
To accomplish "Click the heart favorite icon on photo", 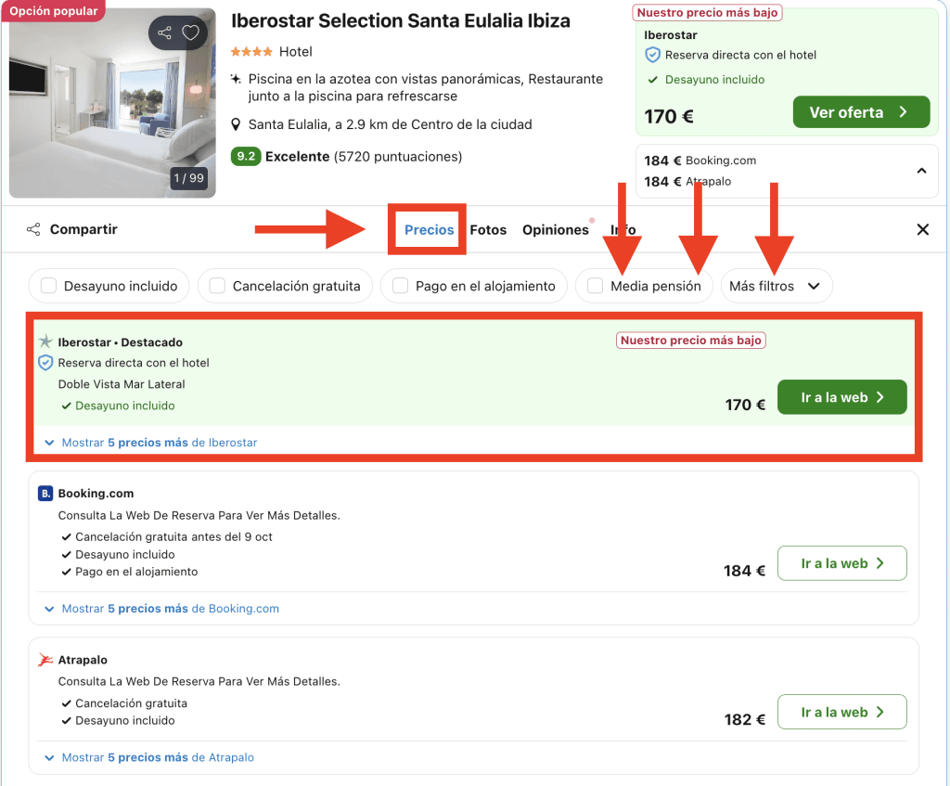I will [190, 33].
